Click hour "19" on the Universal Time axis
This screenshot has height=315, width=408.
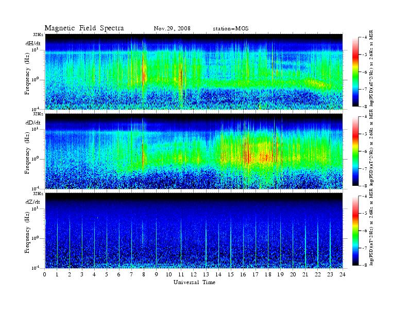[x=280, y=274]
